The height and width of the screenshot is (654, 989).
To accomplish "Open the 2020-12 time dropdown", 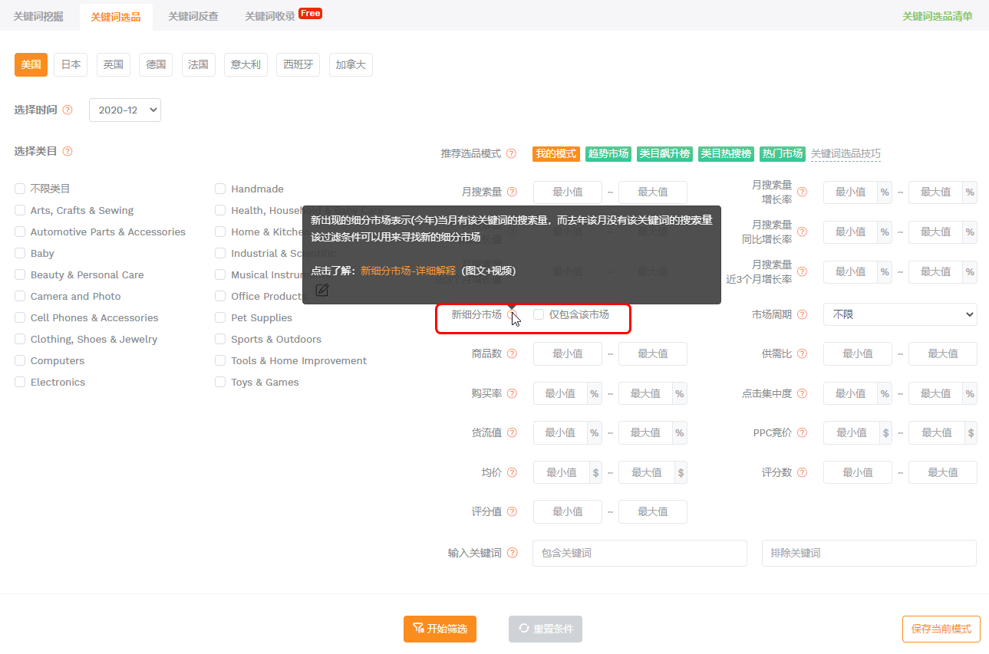I will (x=125, y=110).
